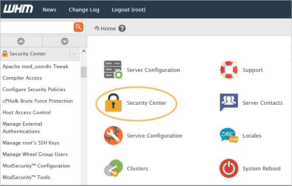The image size is (292, 186).
Task: Open the Security Center label in main panel
Action: click(x=146, y=103)
